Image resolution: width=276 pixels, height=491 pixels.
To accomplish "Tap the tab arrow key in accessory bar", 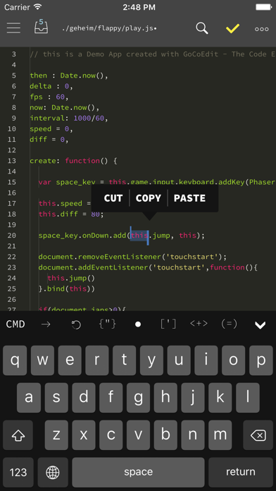I will click(x=46, y=325).
